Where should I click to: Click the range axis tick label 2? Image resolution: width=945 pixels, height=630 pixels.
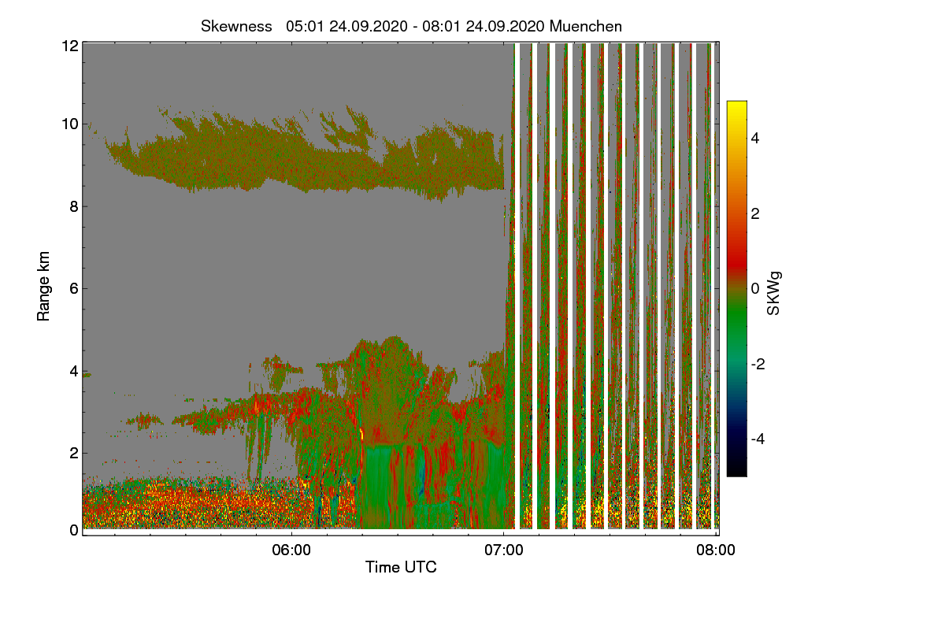tap(74, 452)
